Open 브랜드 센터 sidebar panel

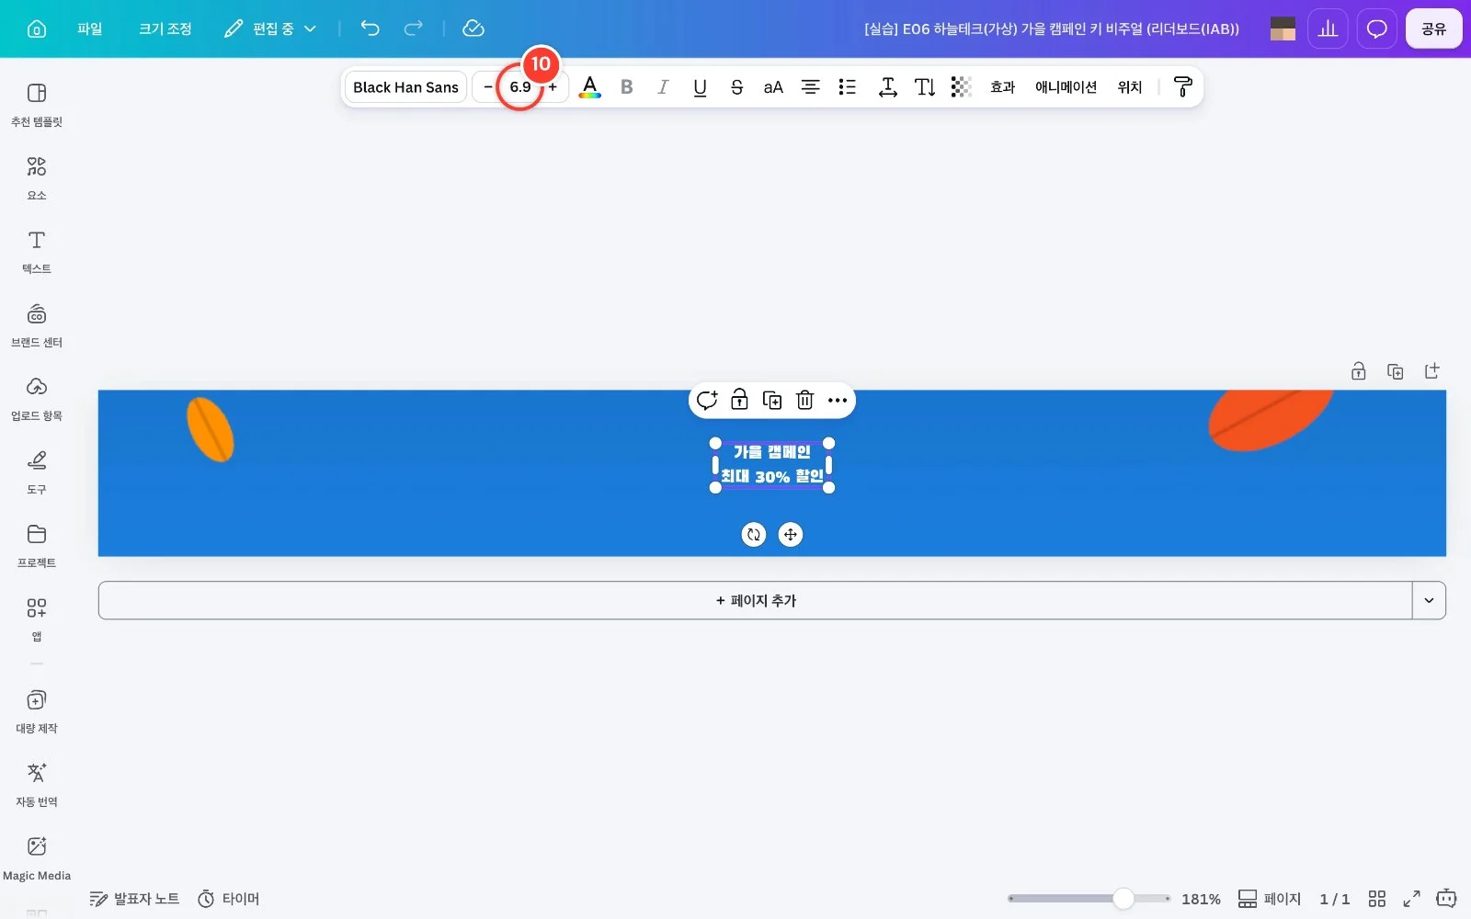37,325
